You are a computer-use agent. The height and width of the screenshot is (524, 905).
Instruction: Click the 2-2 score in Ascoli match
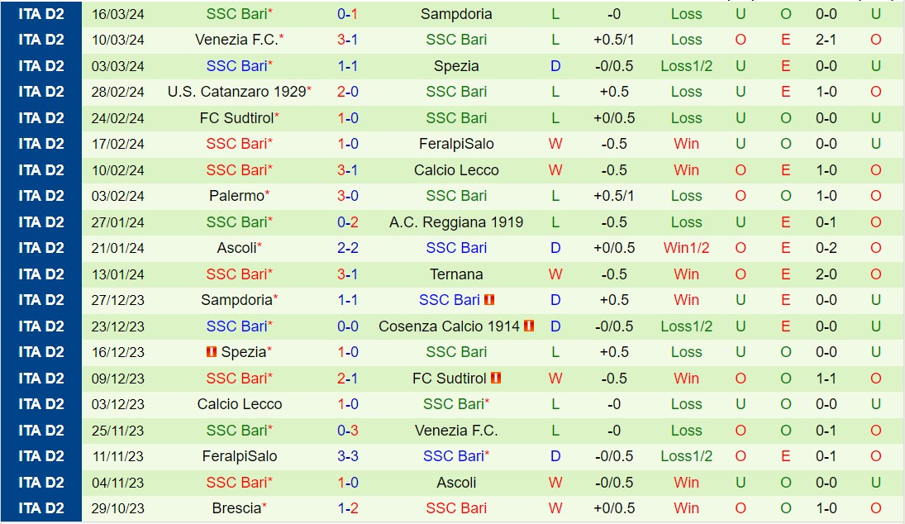click(347, 248)
